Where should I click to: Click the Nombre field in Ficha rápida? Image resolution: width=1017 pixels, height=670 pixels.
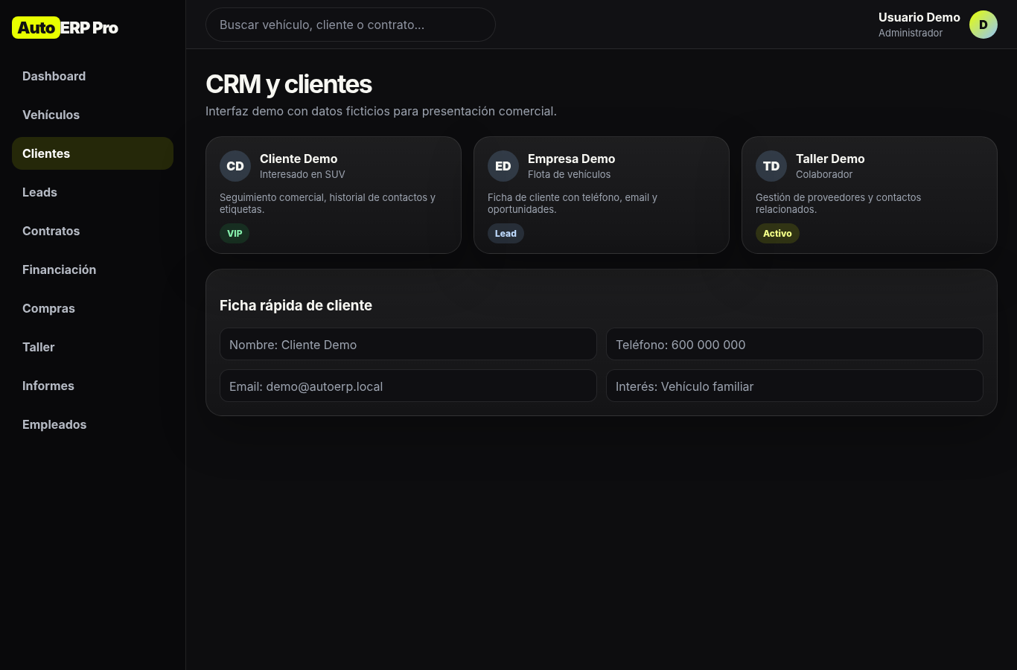pos(408,344)
